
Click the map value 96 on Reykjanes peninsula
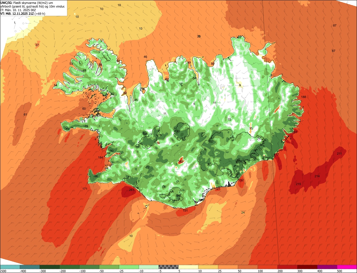96,176
